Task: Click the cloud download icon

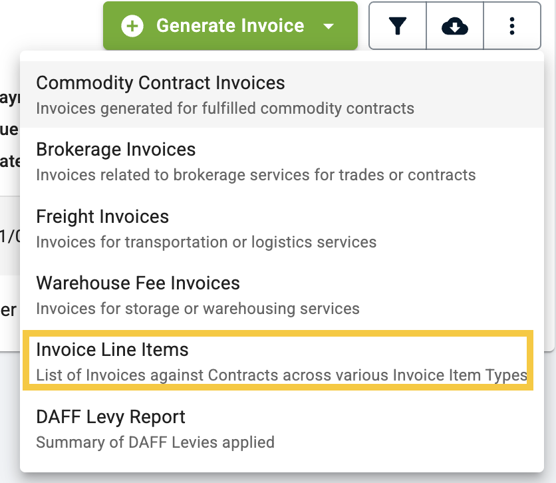Action: [x=455, y=26]
